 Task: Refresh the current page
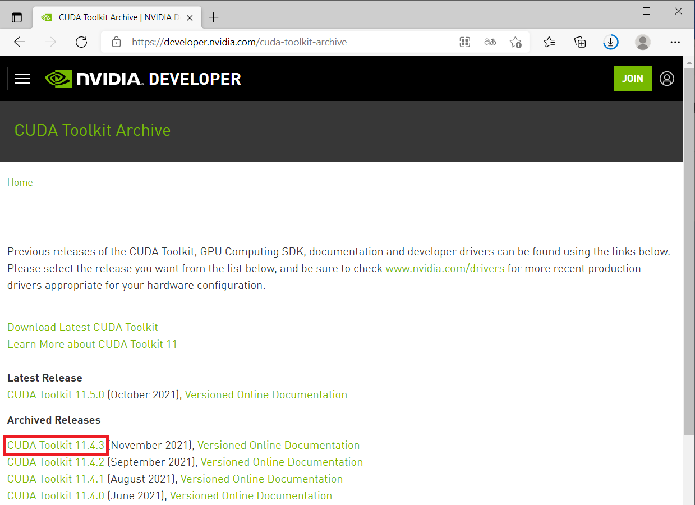(x=81, y=42)
